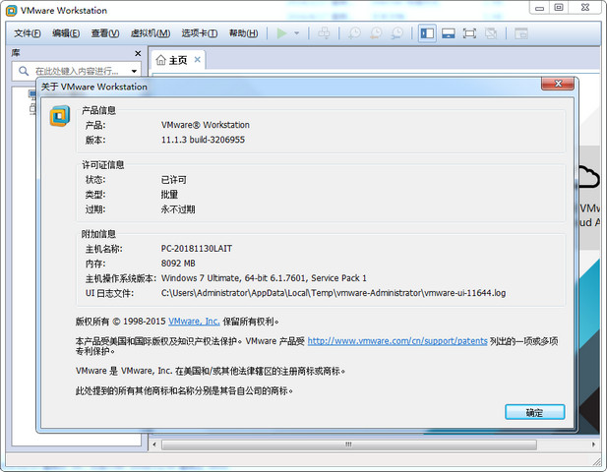The image size is (607, 472).
Task: Open the vmware.com support patents link
Action: click(397, 341)
